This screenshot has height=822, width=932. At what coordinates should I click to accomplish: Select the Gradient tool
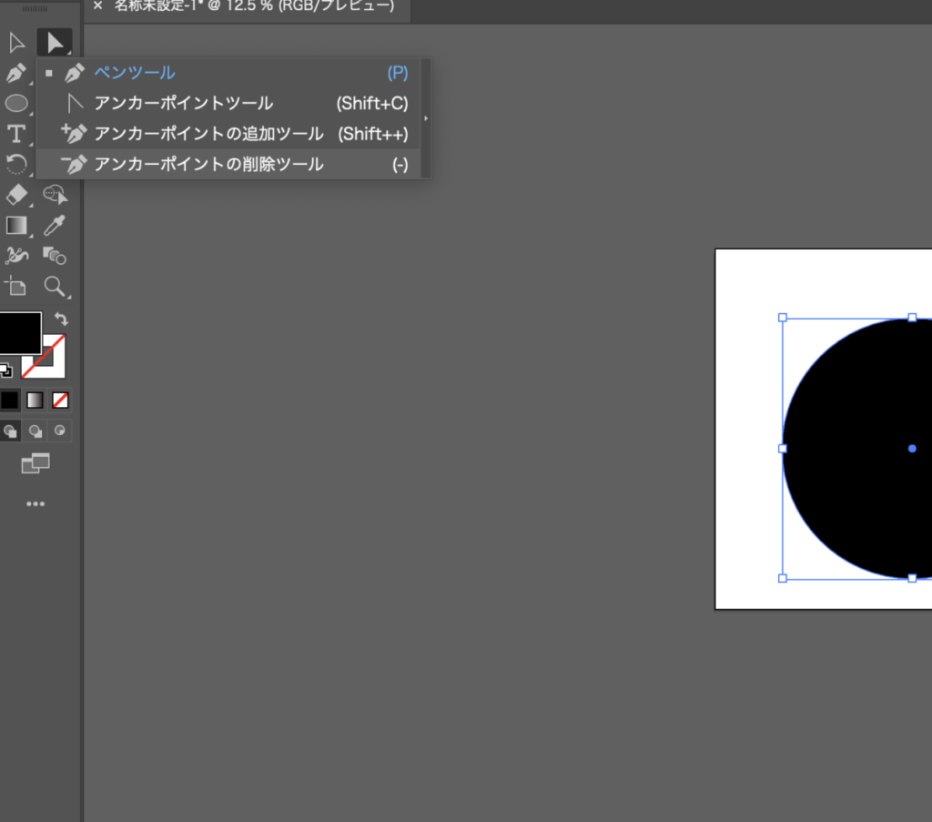coord(16,225)
